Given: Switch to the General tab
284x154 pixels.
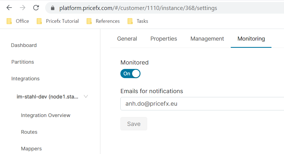Looking at the screenshot, I should pos(127,39).
